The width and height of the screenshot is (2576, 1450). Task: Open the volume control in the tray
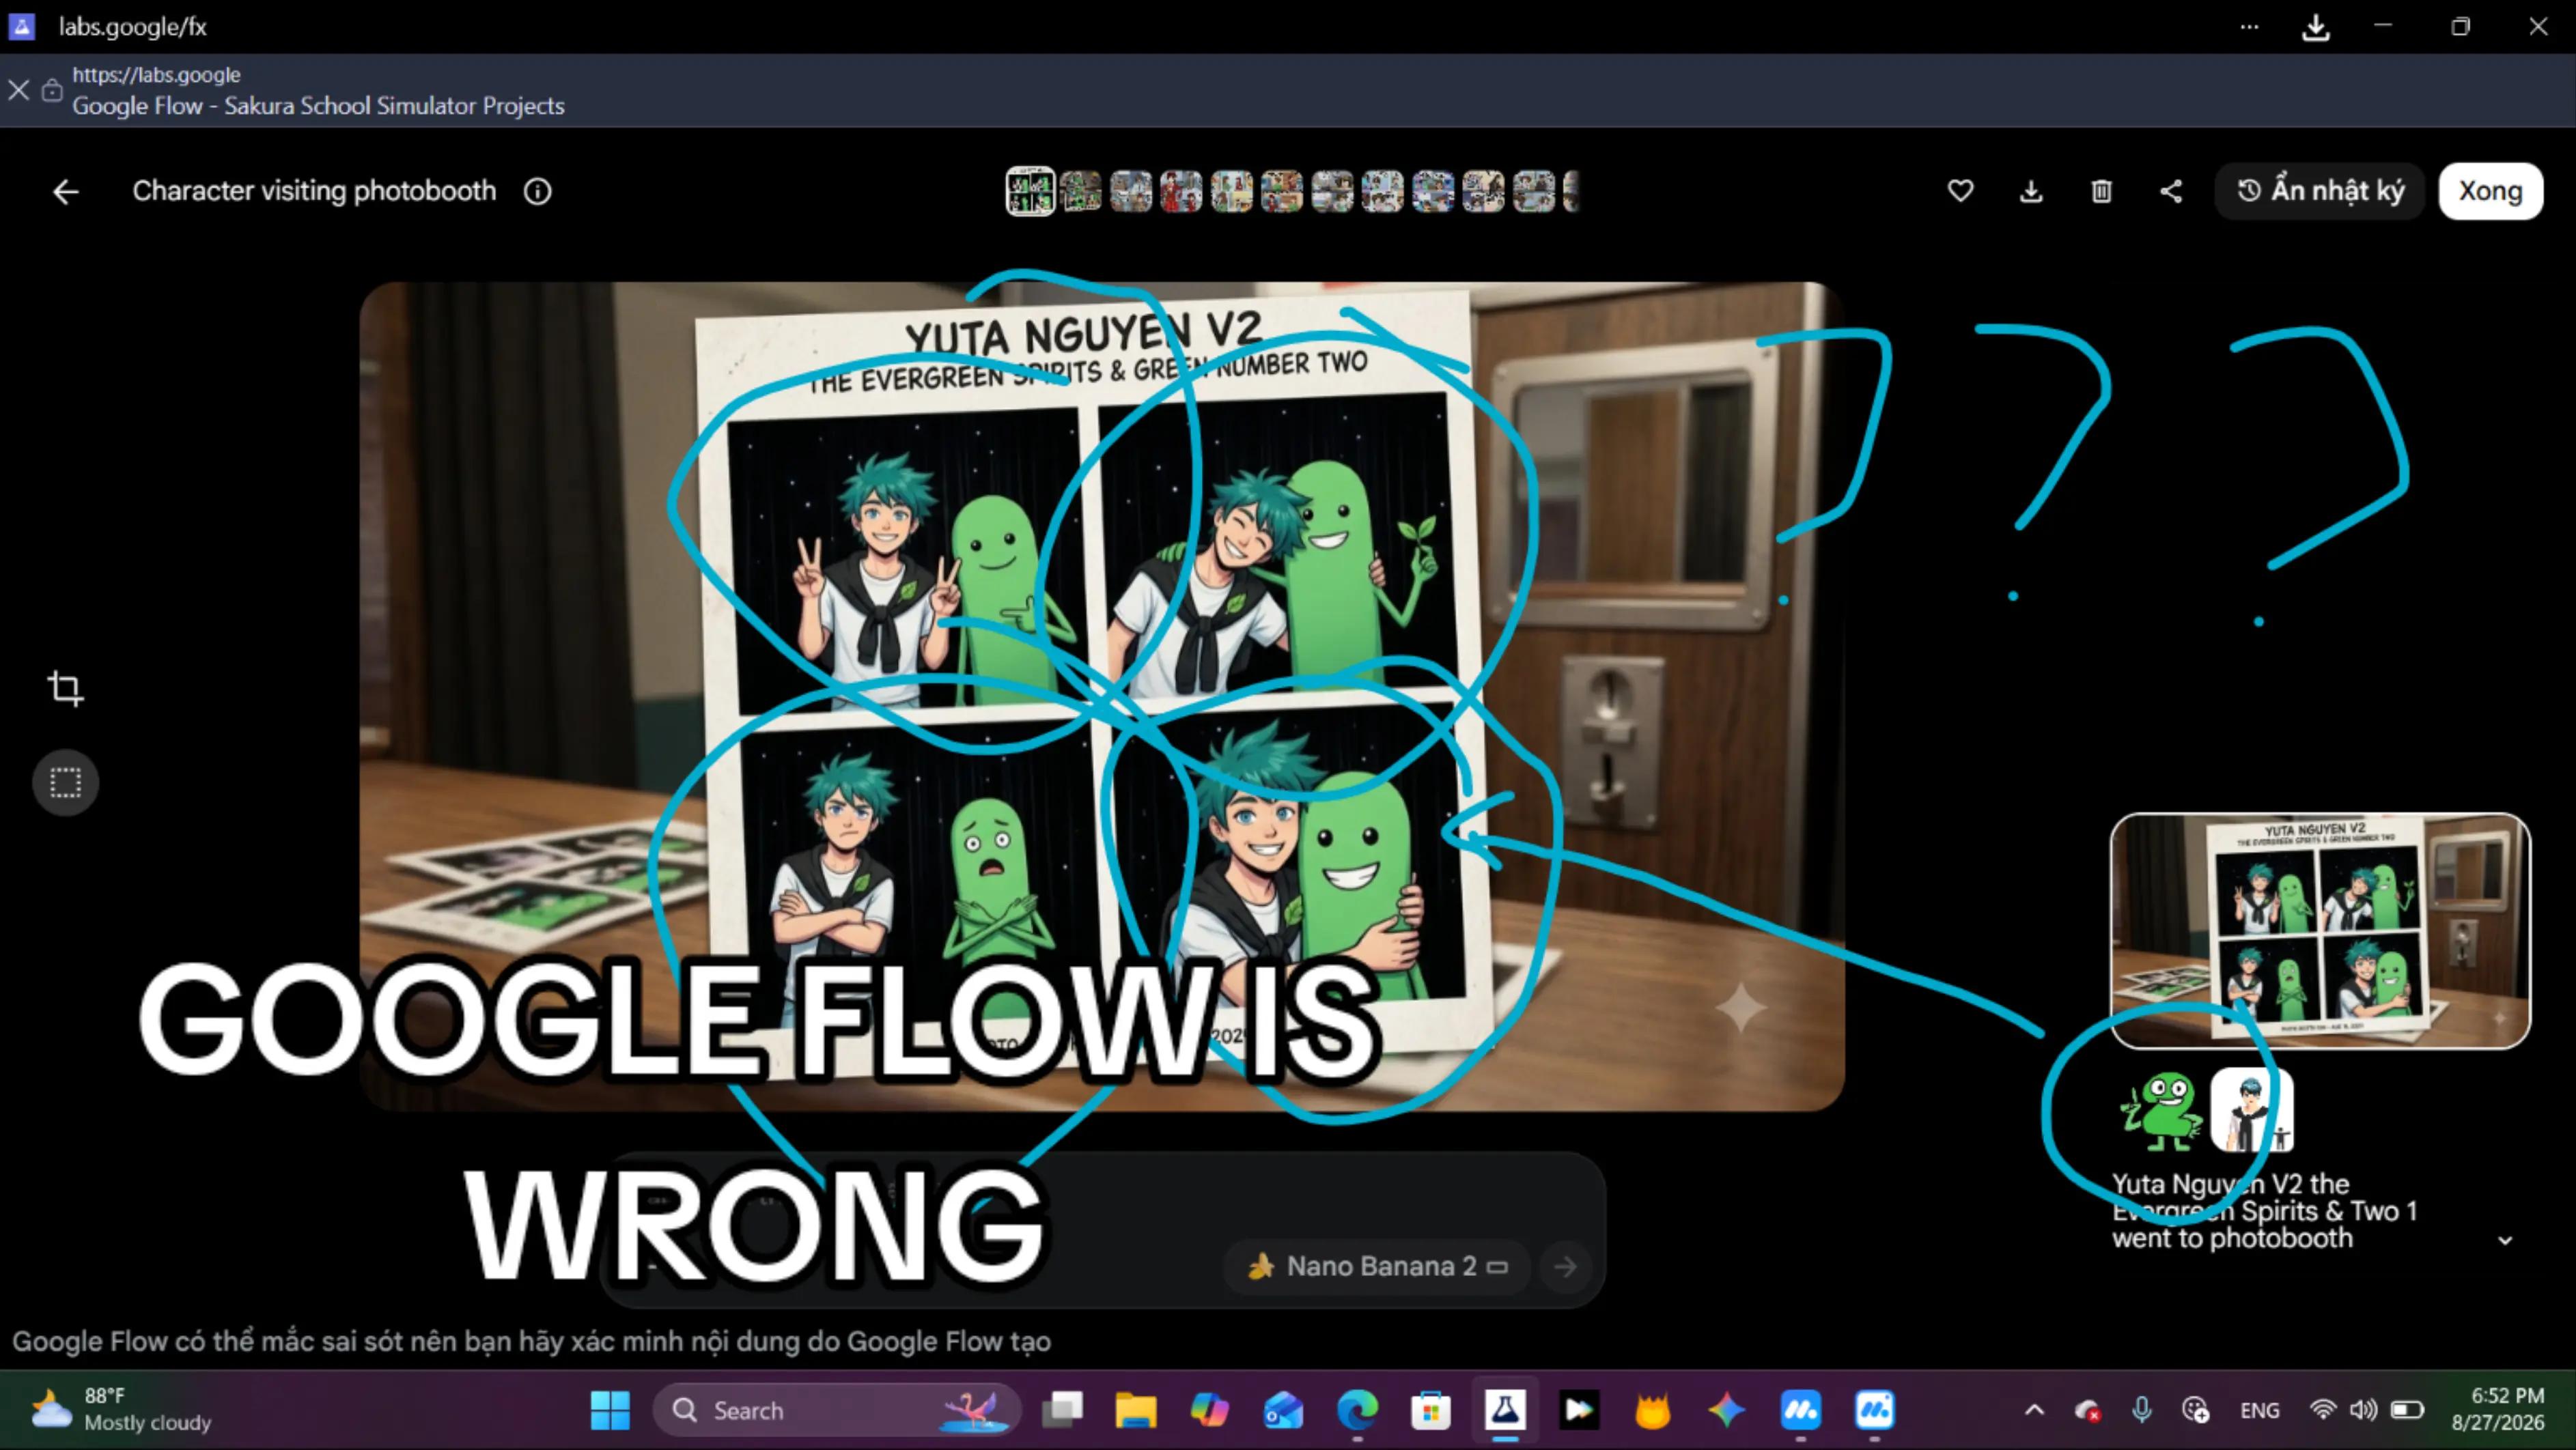pyautogui.click(x=2364, y=1410)
